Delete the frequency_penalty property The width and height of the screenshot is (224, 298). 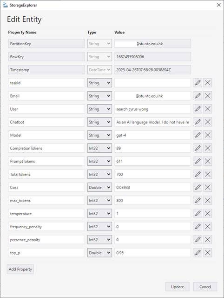tap(207, 227)
